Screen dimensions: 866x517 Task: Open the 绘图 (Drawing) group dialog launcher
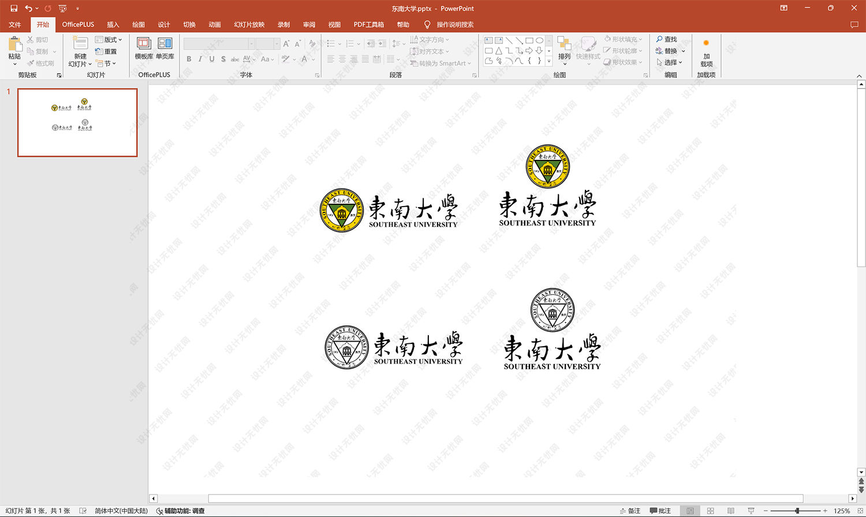click(x=646, y=75)
